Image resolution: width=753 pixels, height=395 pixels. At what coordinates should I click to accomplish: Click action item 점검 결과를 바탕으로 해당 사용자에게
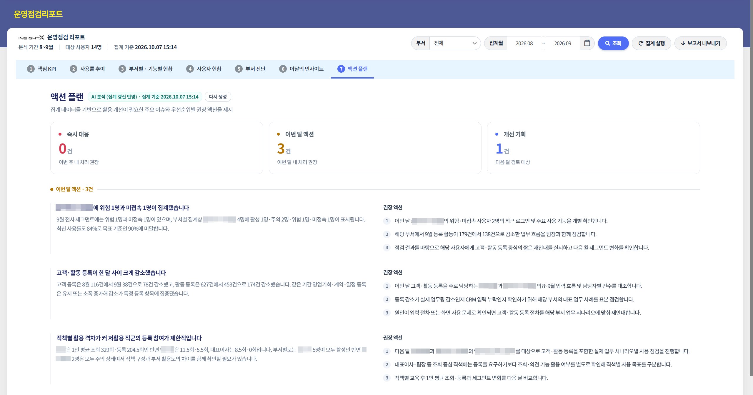522,248
